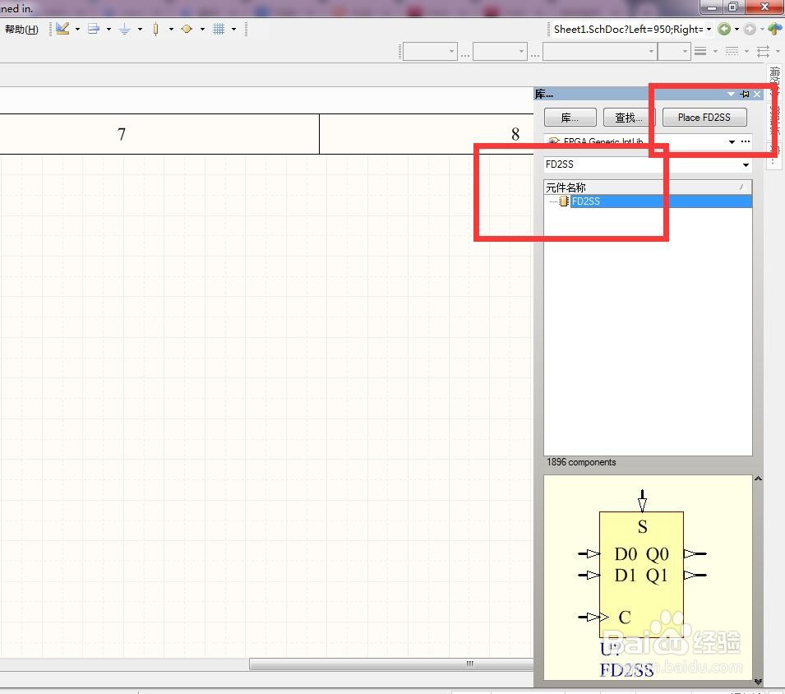Click the solid line width icon

(x=701, y=51)
